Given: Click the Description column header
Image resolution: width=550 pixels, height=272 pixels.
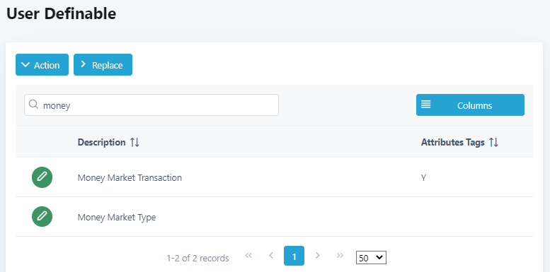Looking at the screenshot, I should 101,143.
